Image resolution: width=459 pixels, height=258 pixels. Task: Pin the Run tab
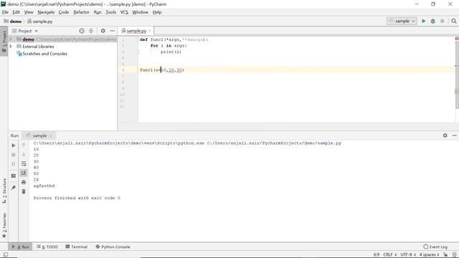point(13,188)
